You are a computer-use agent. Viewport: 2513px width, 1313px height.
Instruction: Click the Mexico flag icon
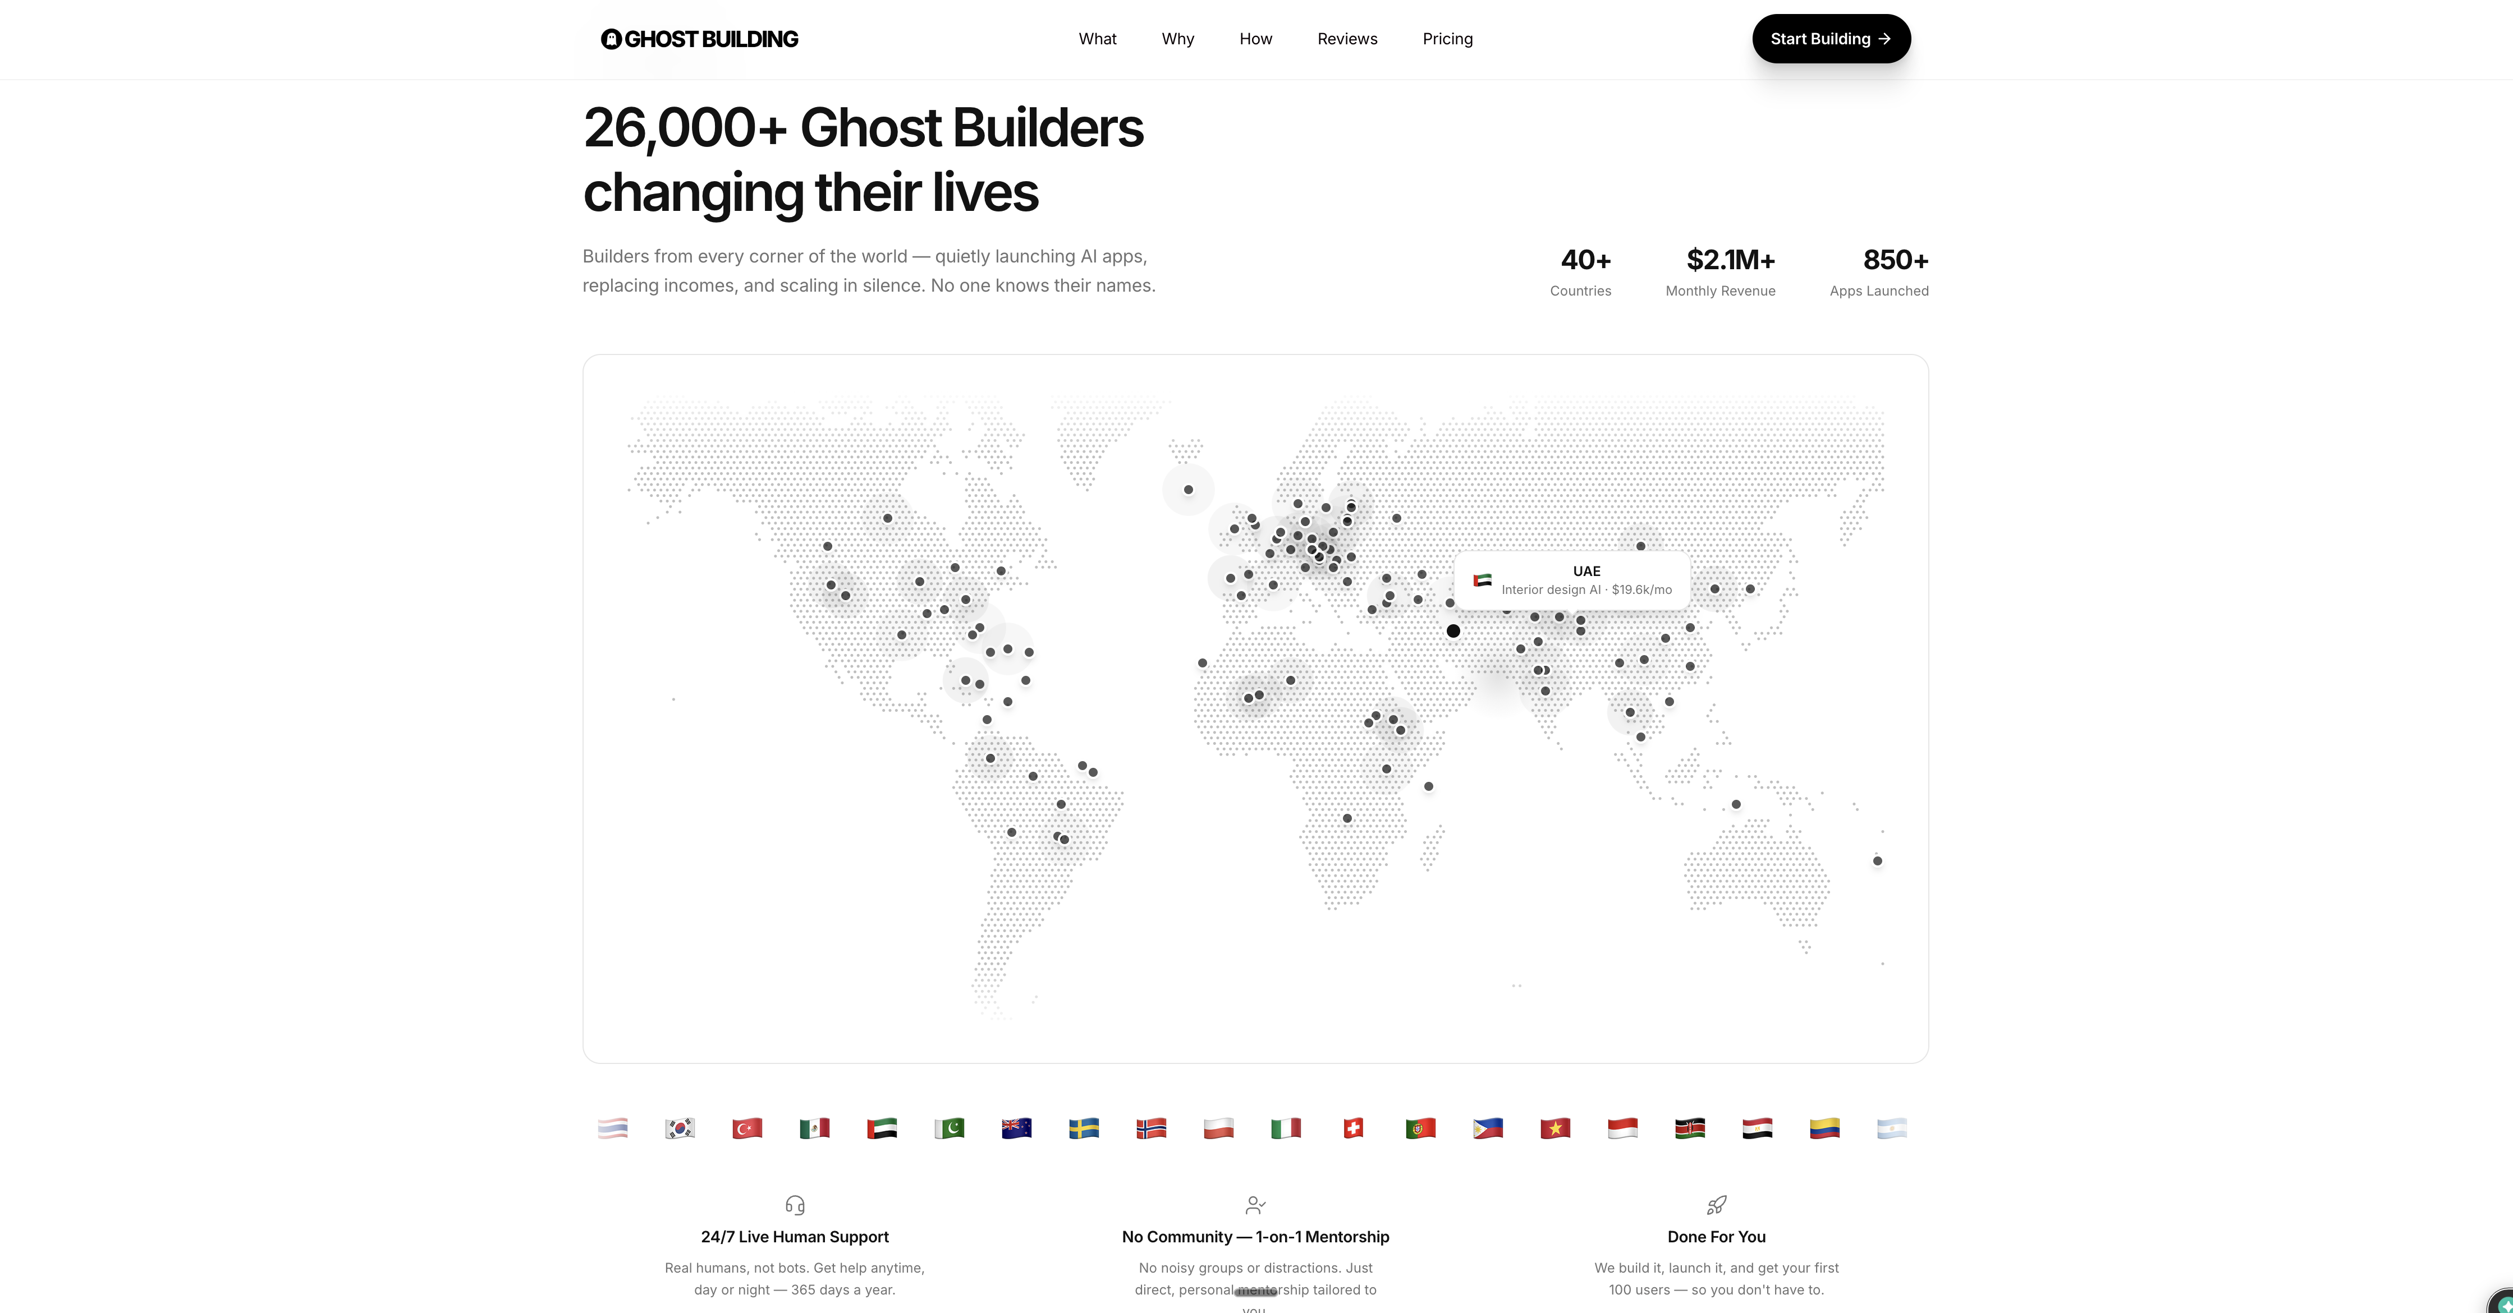click(x=815, y=1128)
